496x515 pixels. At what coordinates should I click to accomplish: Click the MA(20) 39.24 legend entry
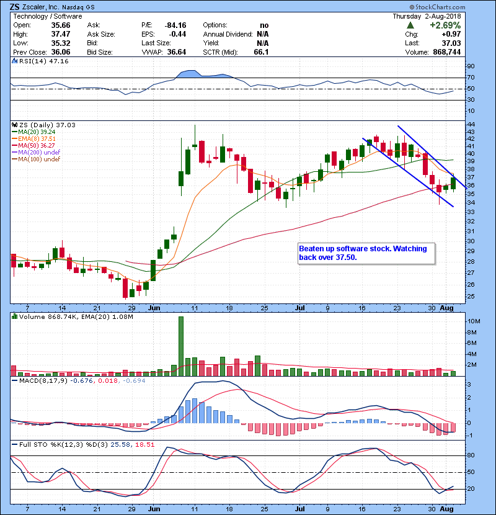34,132
